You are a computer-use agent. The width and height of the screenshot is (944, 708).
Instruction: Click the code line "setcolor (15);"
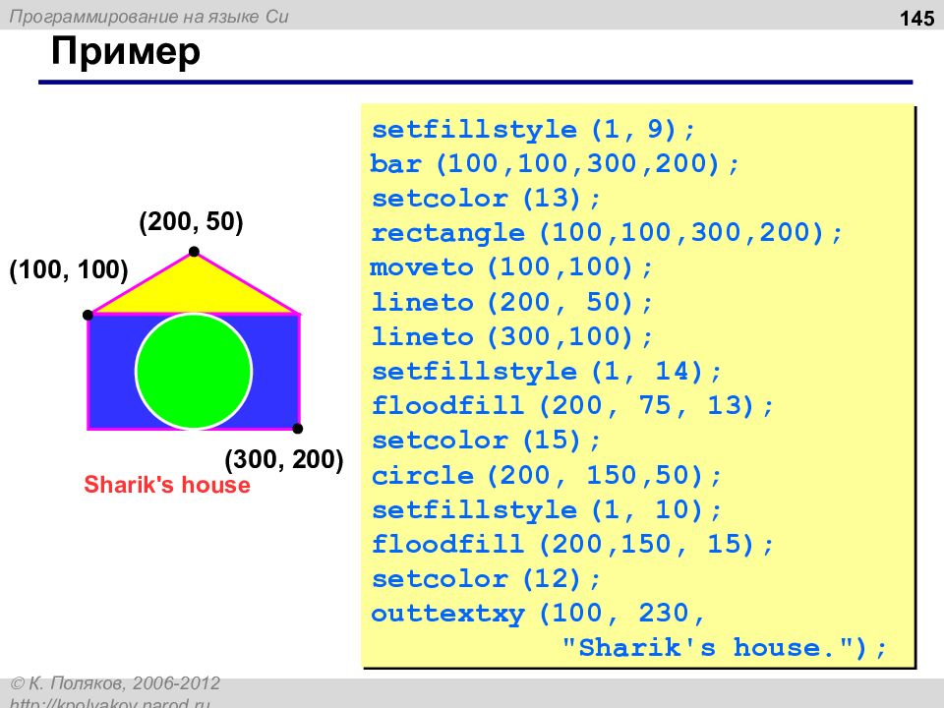(x=486, y=441)
